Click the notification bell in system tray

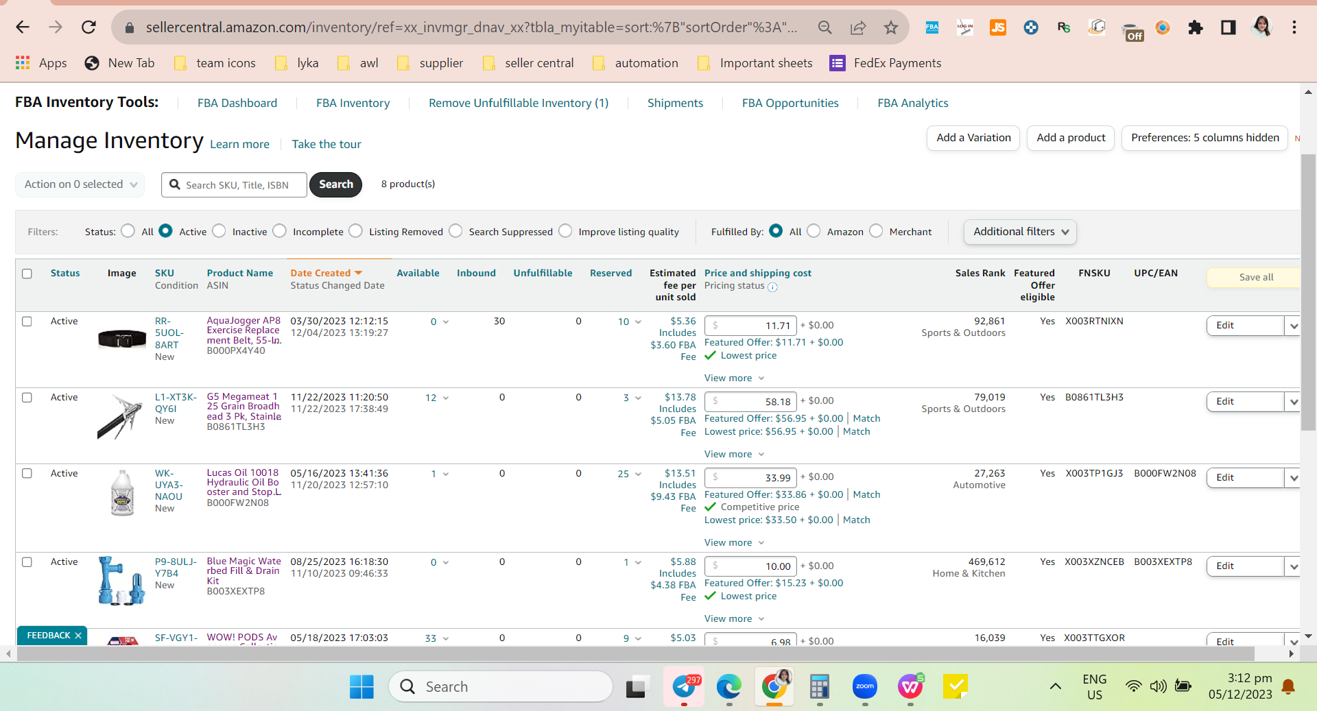1289,686
